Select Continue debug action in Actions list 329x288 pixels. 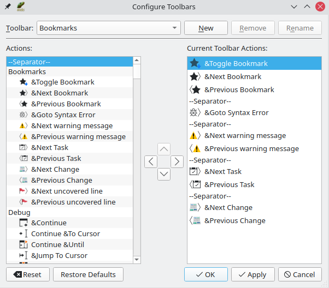[x=49, y=223]
